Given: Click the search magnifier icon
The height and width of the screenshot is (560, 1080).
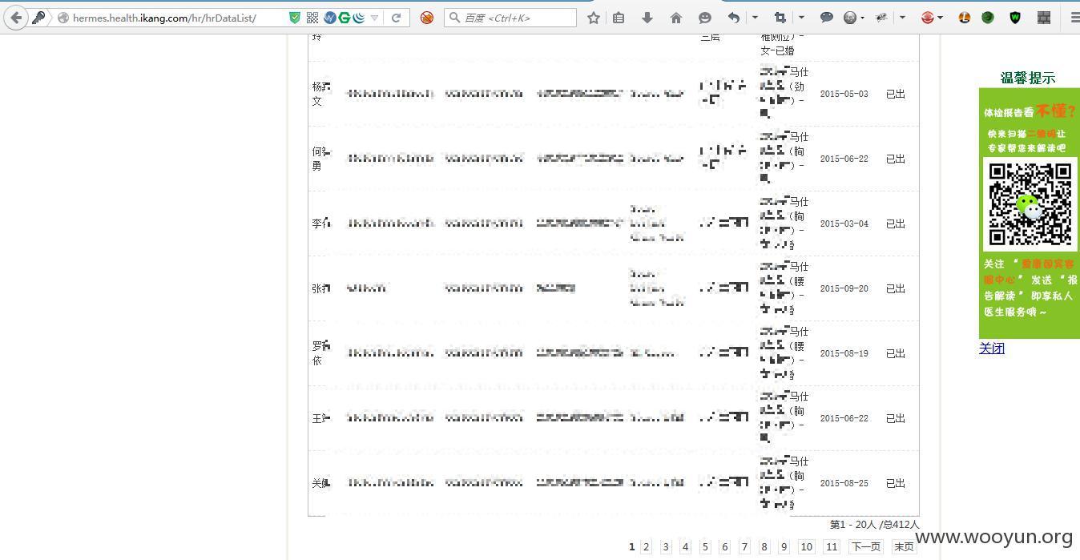Looking at the screenshot, I should click(x=454, y=17).
